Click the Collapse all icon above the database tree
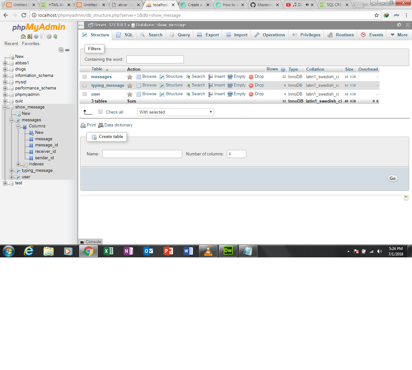 tap(61, 50)
